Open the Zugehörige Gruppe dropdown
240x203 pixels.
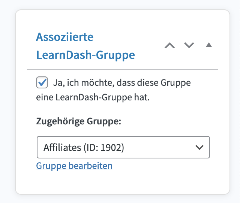(123, 147)
